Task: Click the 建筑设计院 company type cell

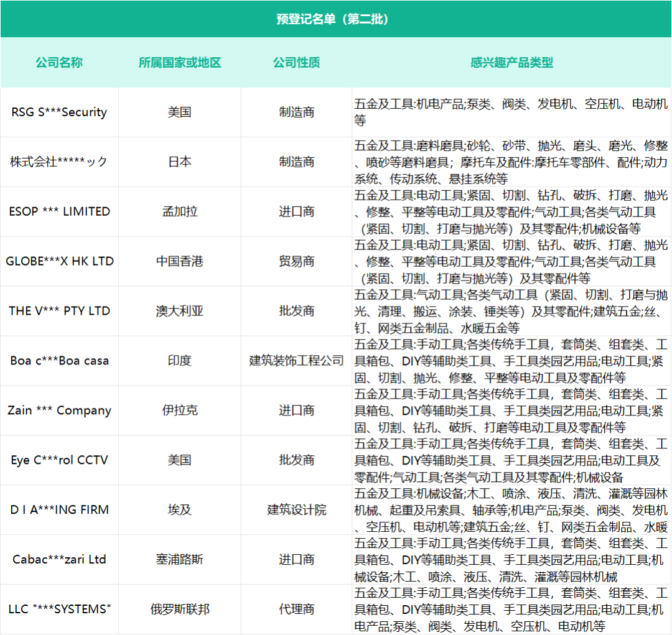Action: point(297,510)
